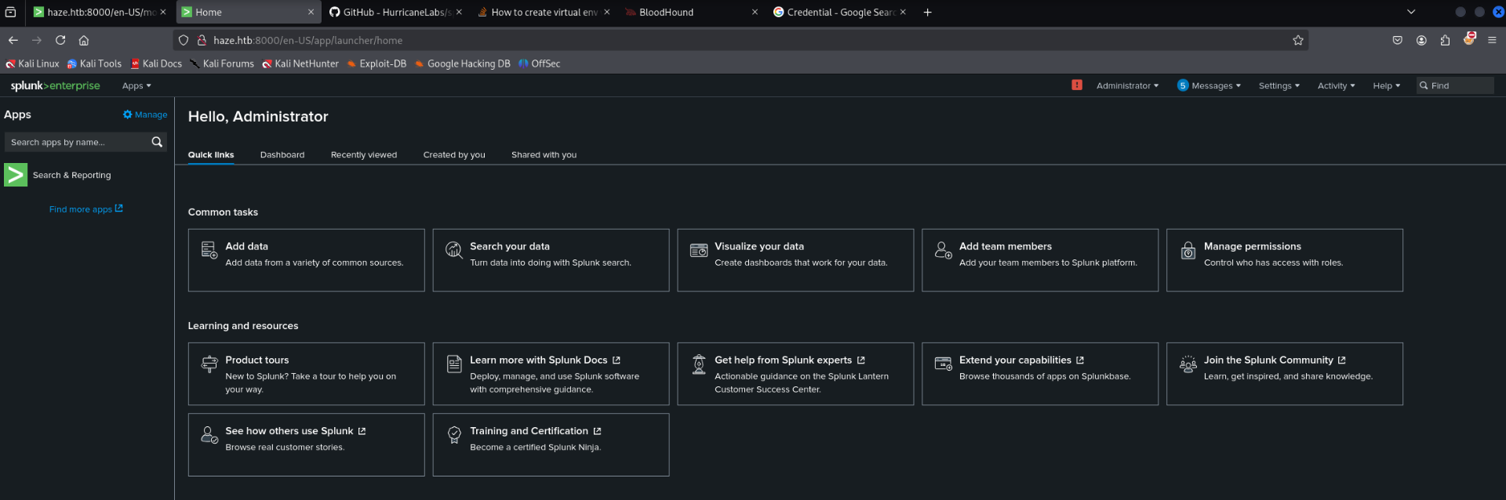This screenshot has width=1506, height=500.
Task: Open the Activity dropdown menu
Action: 1336,85
